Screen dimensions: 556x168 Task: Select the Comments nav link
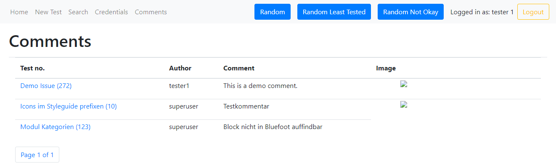(x=151, y=12)
